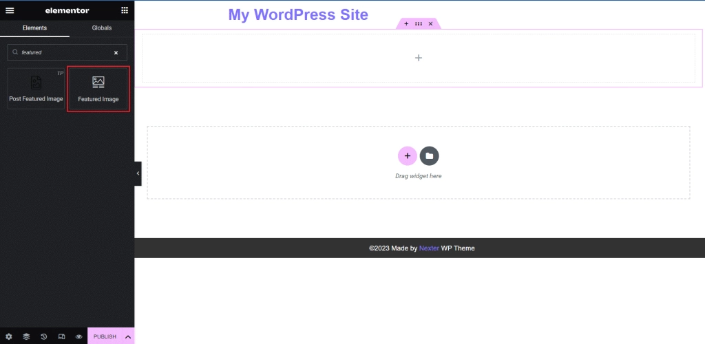This screenshot has height=344, width=705.
Task: Click the plus in the empty column
Action: (419, 58)
